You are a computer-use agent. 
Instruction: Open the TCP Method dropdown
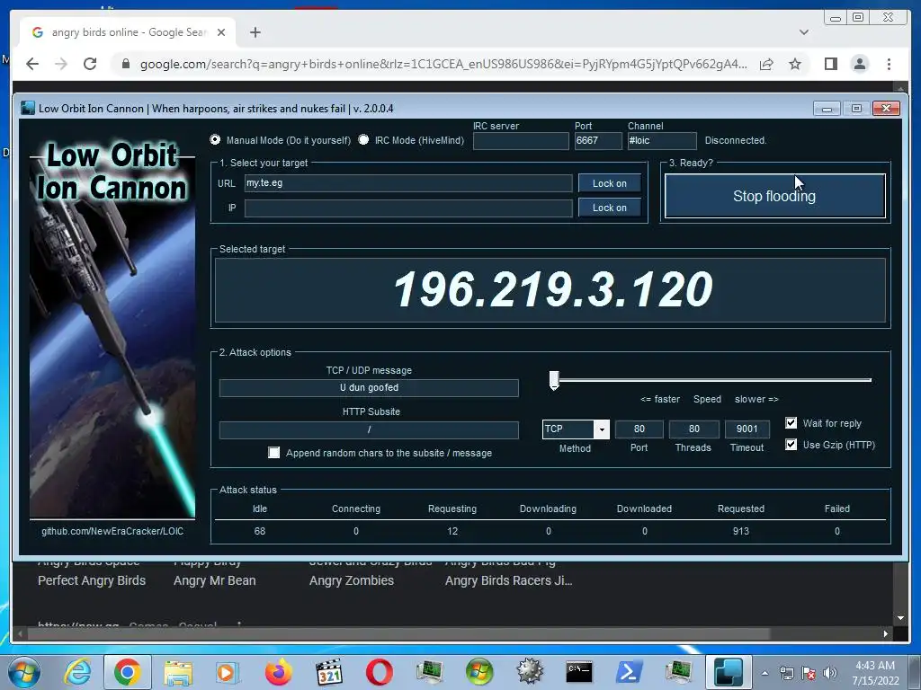tap(602, 429)
